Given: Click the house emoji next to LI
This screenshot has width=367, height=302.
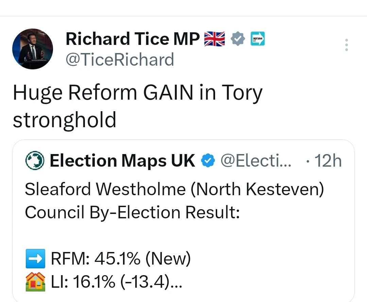Looking at the screenshot, I should (35, 282).
